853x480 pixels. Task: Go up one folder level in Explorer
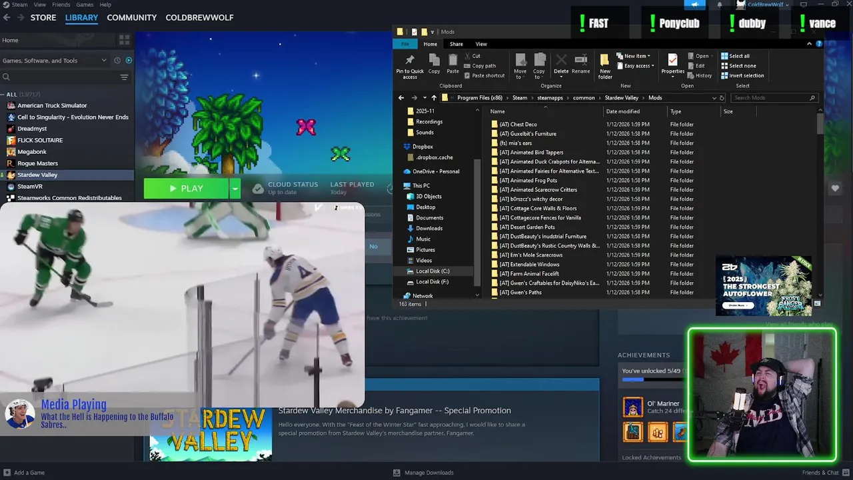pos(434,98)
